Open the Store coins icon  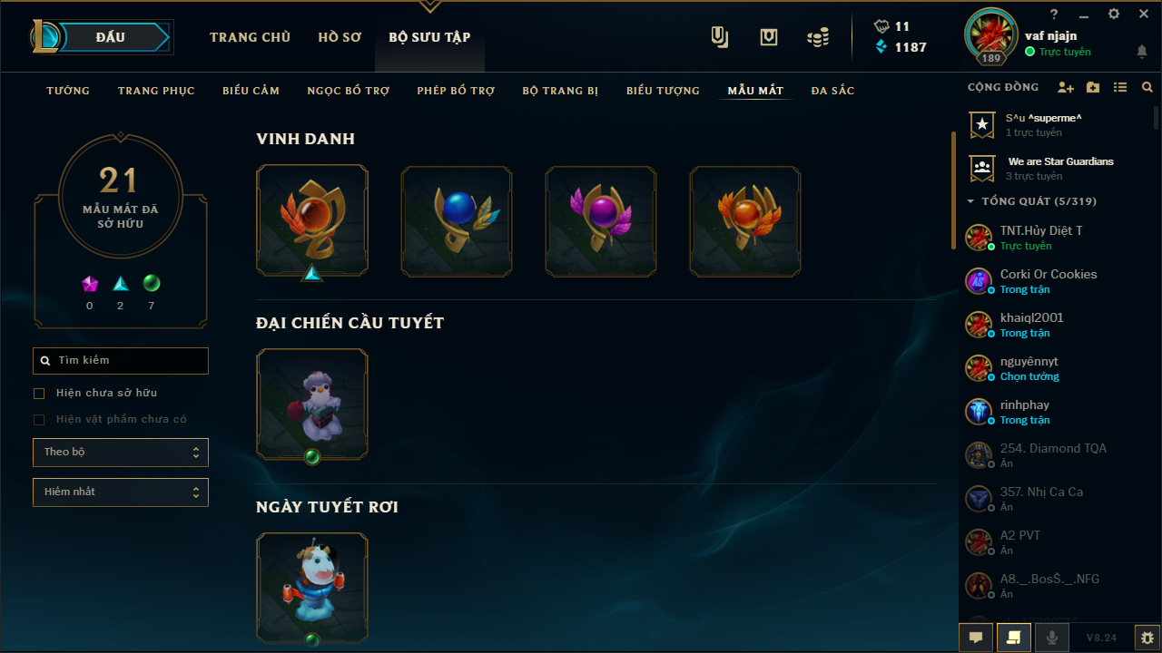tap(818, 37)
